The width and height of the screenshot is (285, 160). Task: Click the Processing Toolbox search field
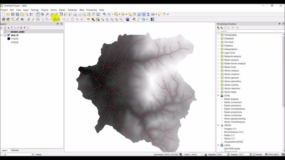pyautogui.click(x=250, y=32)
